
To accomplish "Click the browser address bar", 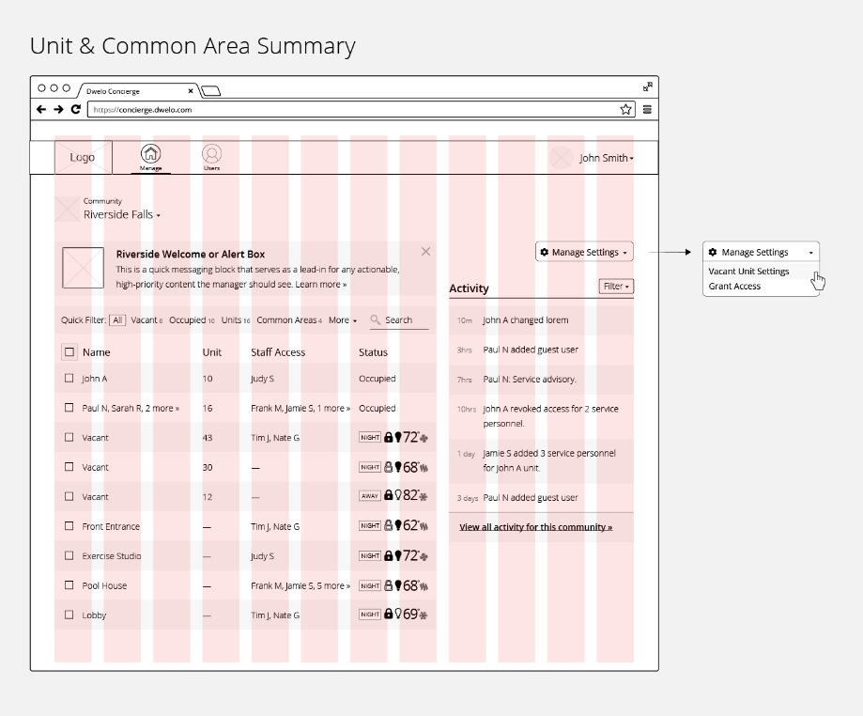I will [x=361, y=110].
